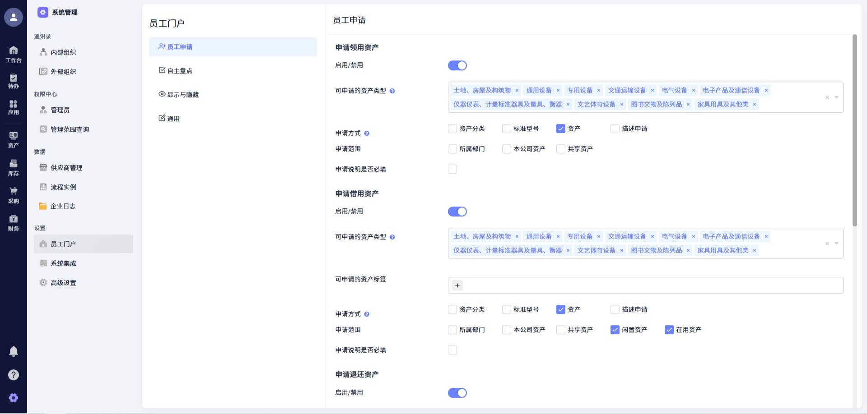
Task: Open 系统集成 menu item
Action: (84, 263)
